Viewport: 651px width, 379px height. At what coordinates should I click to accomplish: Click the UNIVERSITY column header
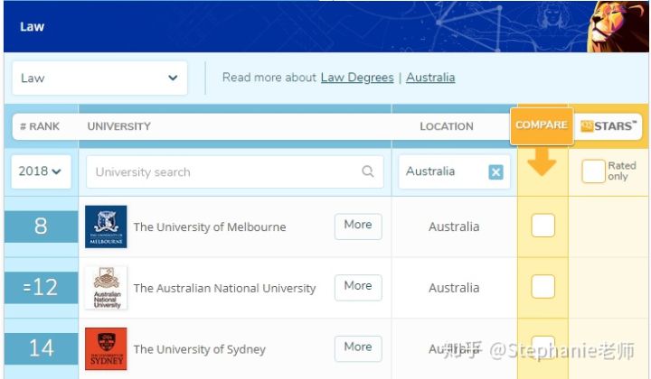click(x=119, y=126)
